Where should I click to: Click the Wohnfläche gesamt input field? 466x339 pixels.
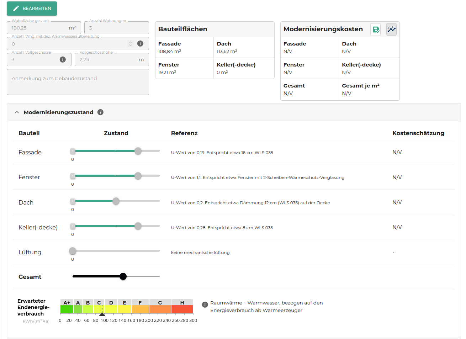(39, 28)
